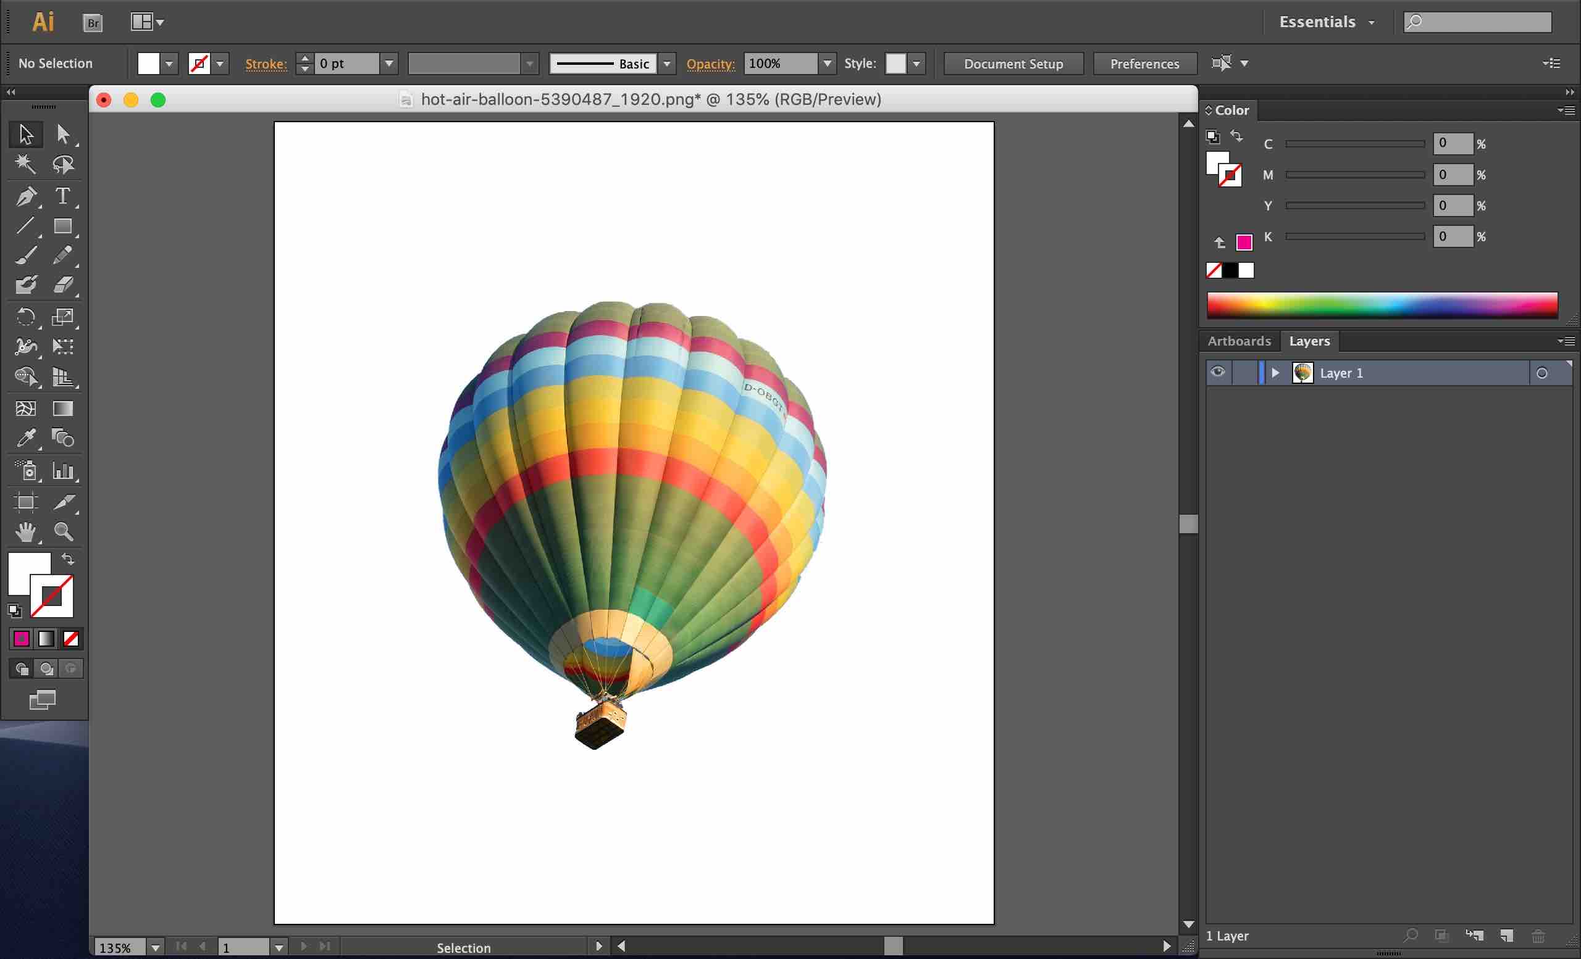Open the Opacity dropdown arrow
This screenshot has height=959, width=1581.
(x=827, y=64)
